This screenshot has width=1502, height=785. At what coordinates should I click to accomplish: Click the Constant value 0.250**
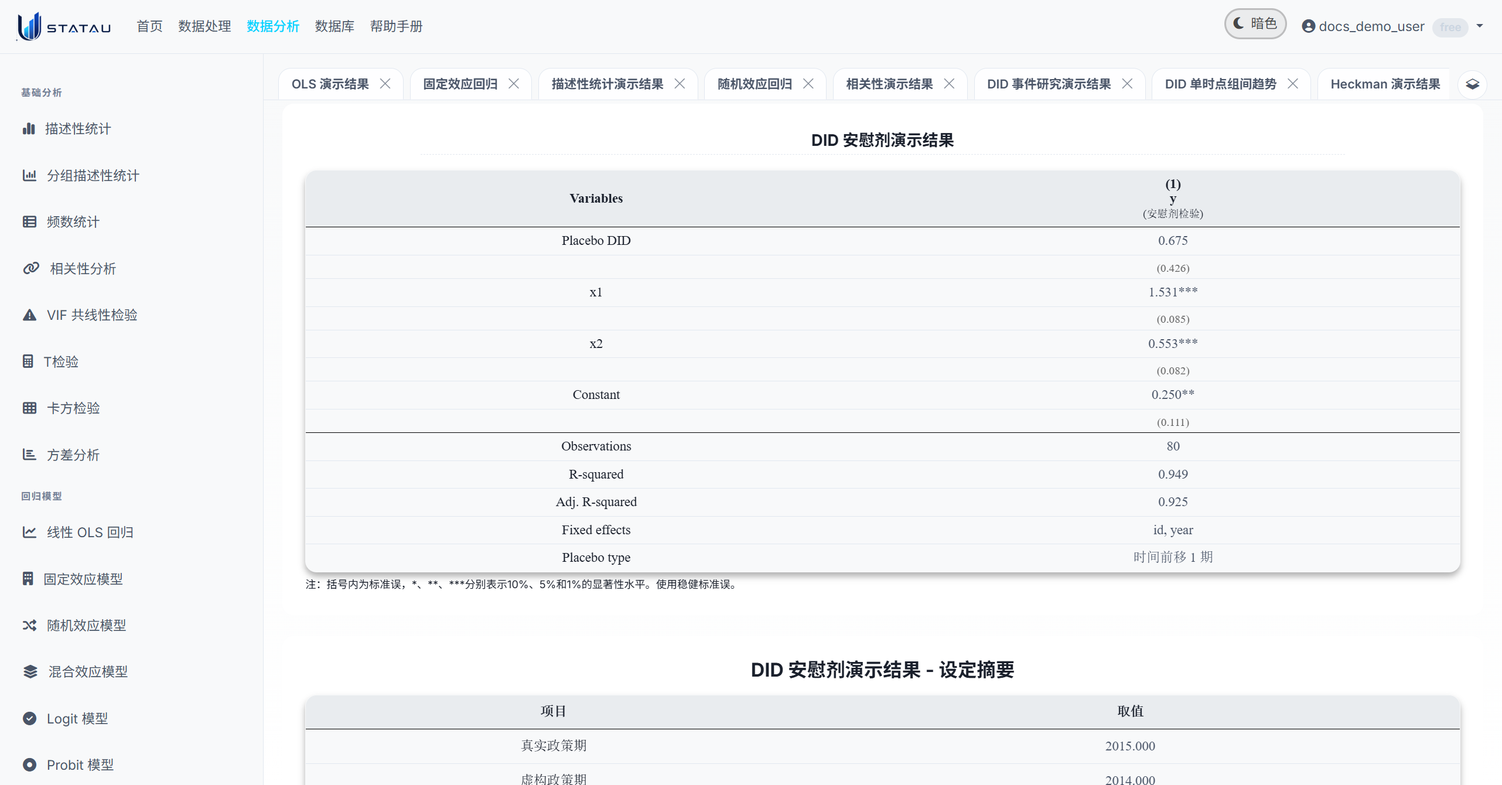pyautogui.click(x=1173, y=394)
